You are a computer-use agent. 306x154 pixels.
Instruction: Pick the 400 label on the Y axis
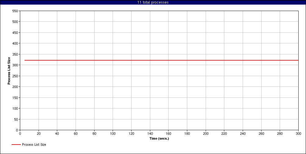click(x=15, y=43)
